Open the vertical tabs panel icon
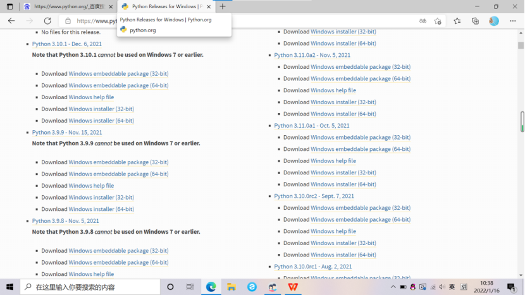Viewport: 525px width, 295px height. (x=9, y=6)
